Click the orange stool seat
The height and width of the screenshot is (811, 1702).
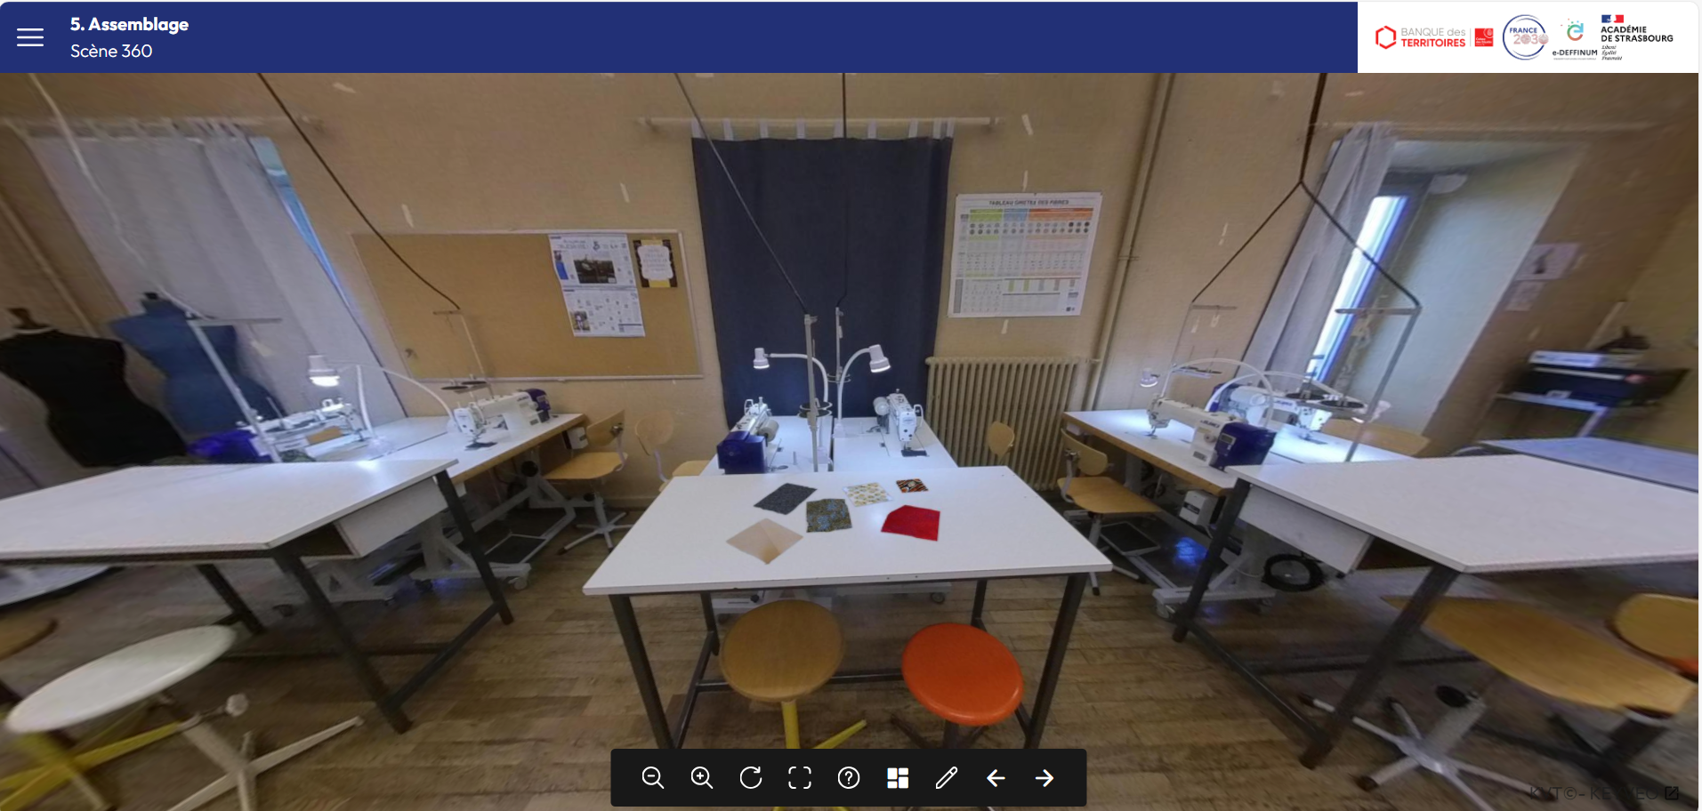pos(962,671)
